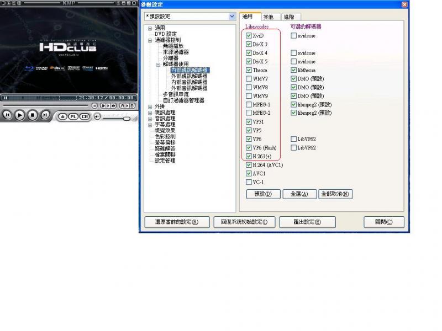Expand the 視訊處理 tree node
The height and width of the screenshot is (331, 442).
150,113
